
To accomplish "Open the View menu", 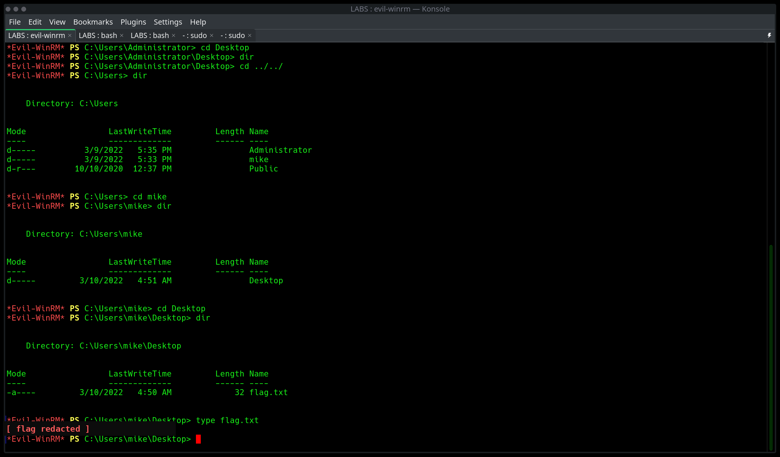I will coord(57,22).
